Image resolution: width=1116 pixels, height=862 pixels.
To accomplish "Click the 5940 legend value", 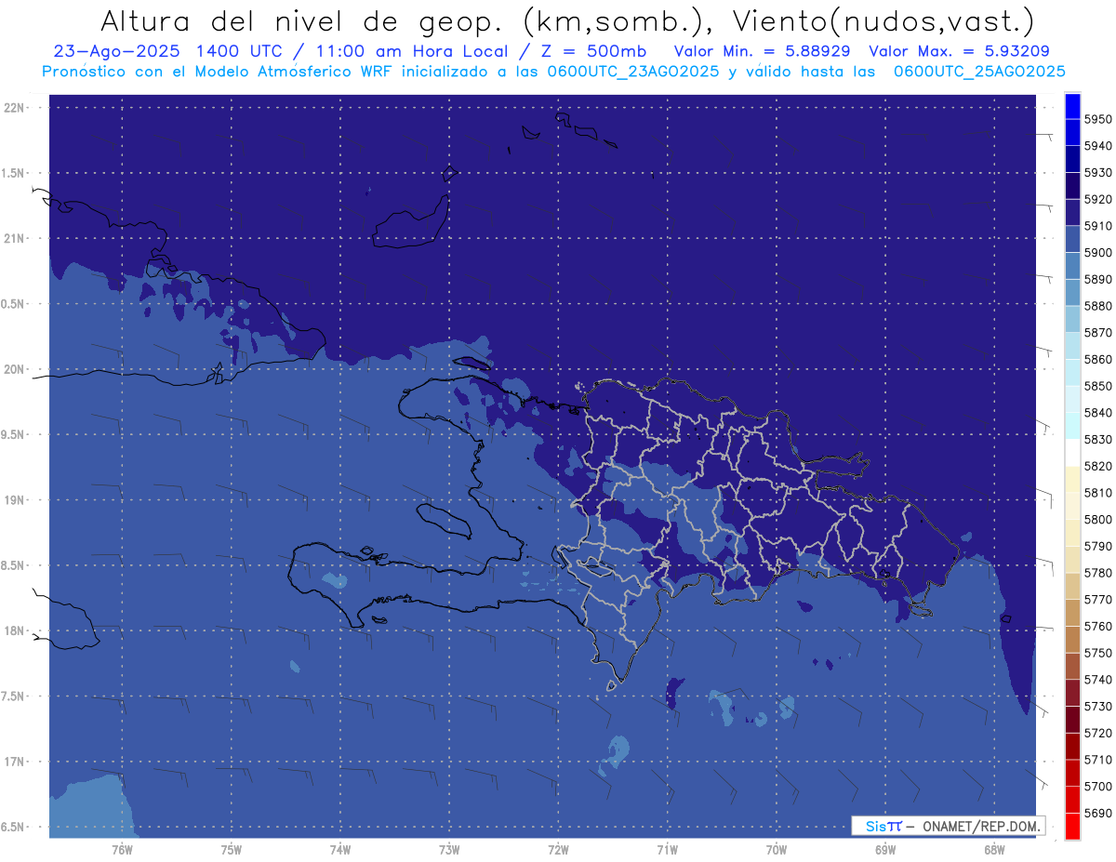I will click(1098, 146).
